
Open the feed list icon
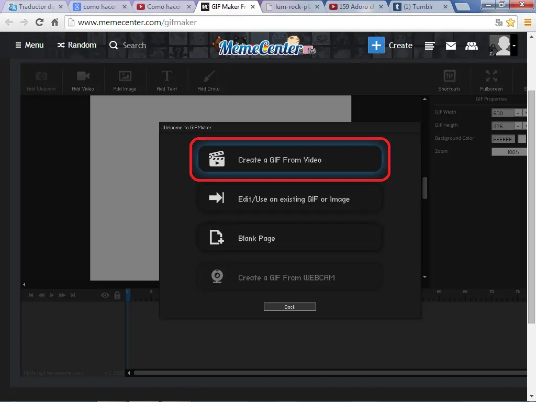click(430, 46)
